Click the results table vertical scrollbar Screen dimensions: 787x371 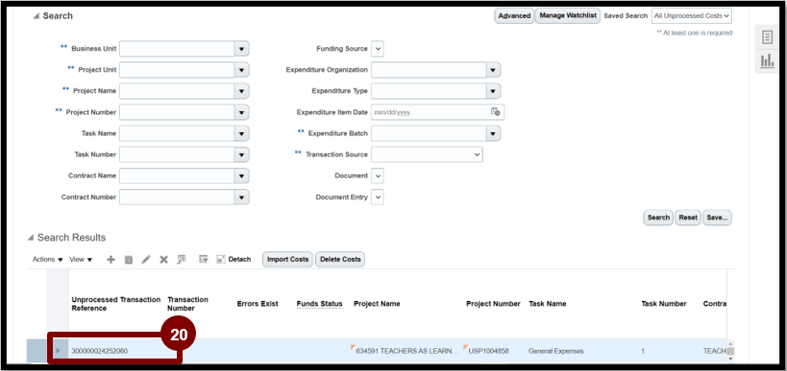(x=730, y=351)
